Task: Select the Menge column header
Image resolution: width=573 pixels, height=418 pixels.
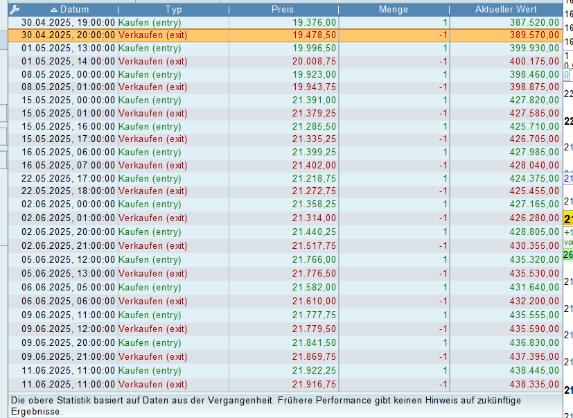Action: (394, 10)
